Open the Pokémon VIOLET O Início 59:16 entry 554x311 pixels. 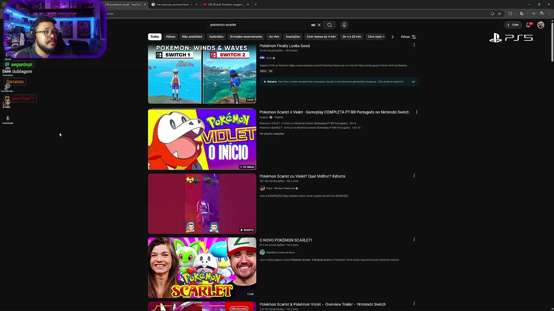pyautogui.click(x=308, y=124)
